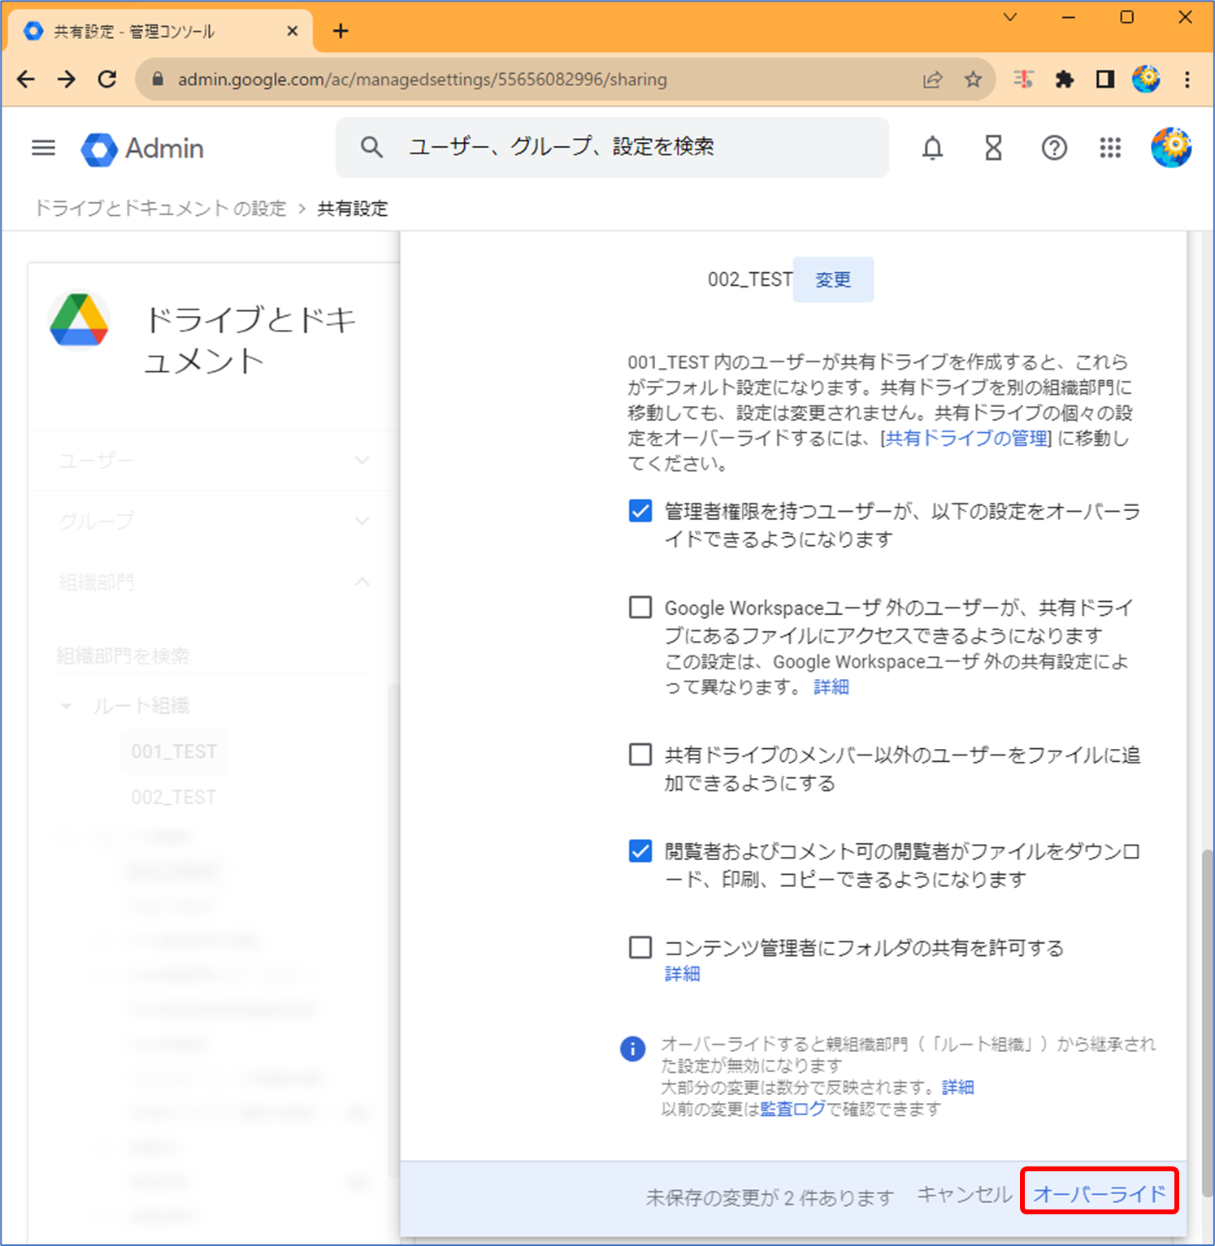Screen dimensions: 1215x1246
Task: Toggle the browser side panel icon
Action: tap(1105, 79)
